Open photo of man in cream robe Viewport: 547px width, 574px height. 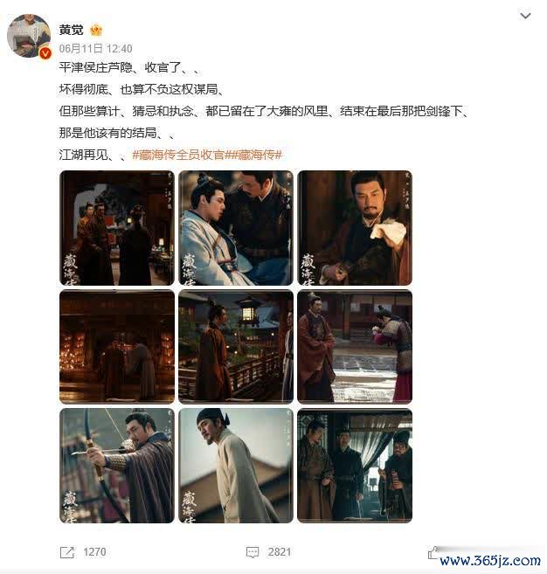click(236, 466)
